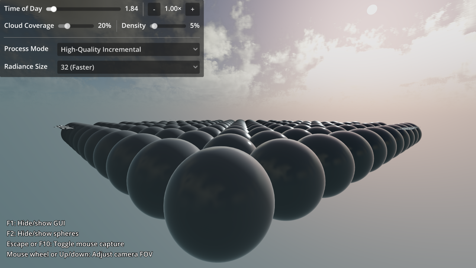
Task: Click the Cloud Coverage slider handle
Action: (67, 26)
